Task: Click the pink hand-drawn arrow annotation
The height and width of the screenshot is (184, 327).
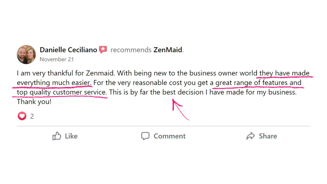Action: point(180,109)
